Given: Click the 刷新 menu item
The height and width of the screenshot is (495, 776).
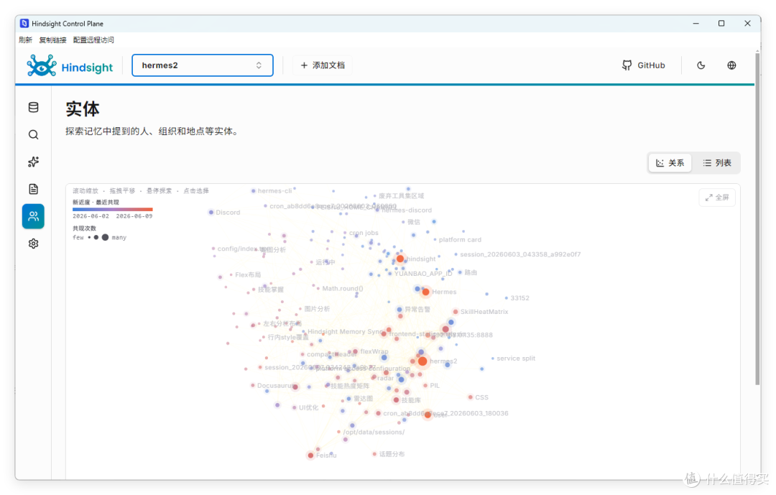Looking at the screenshot, I should point(25,40).
